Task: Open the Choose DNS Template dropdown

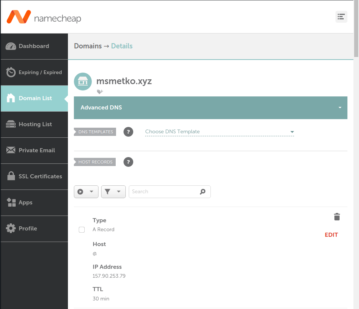Action: [219, 132]
